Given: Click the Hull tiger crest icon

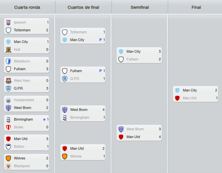Looking at the screenshot, I should coord(8,50).
